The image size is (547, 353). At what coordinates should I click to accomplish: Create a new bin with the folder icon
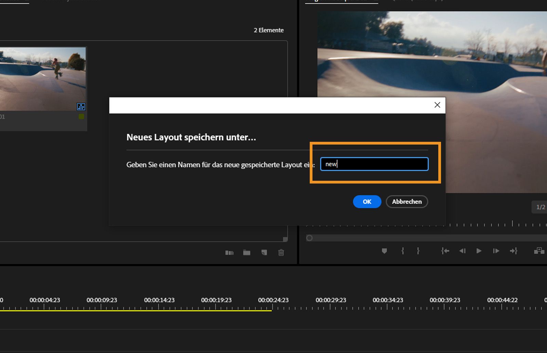246,253
